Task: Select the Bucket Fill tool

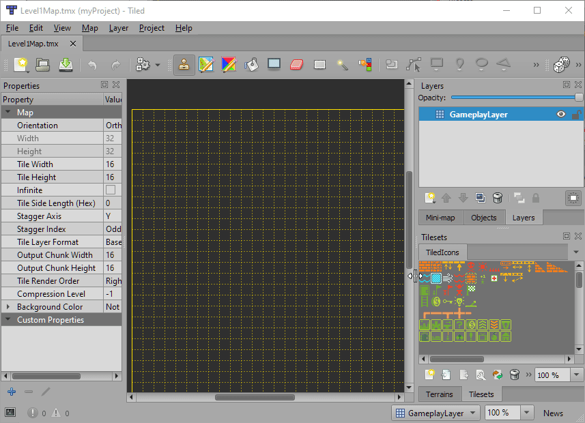Action: [x=251, y=65]
